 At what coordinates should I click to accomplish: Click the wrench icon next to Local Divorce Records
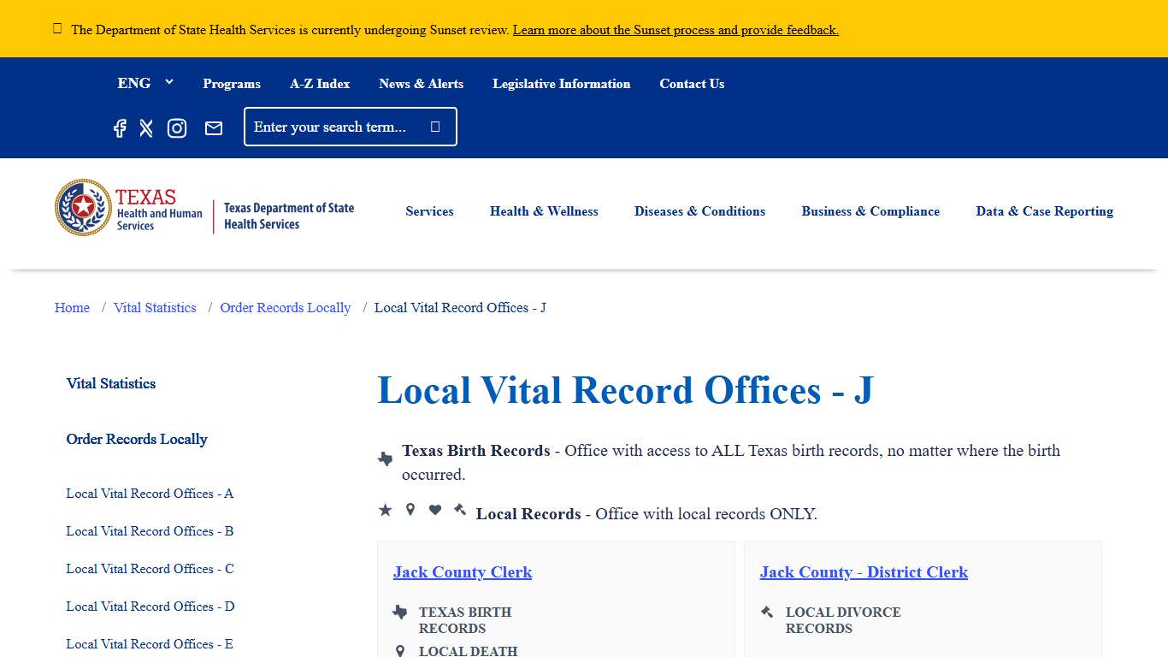pyautogui.click(x=766, y=612)
